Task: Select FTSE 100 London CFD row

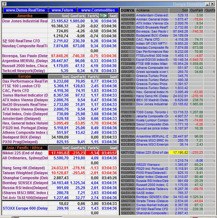Action: click(60, 86)
